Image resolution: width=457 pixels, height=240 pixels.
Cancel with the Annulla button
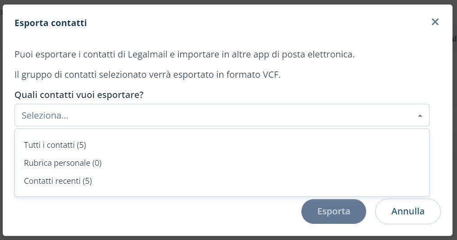click(x=408, y=211)
